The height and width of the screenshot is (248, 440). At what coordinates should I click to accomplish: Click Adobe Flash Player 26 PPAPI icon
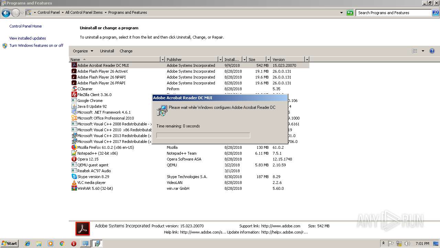(x=74, y=83)
